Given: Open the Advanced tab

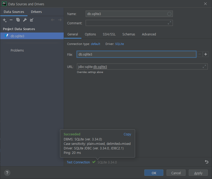Looking at the screenshot, I should click(149, 34).
